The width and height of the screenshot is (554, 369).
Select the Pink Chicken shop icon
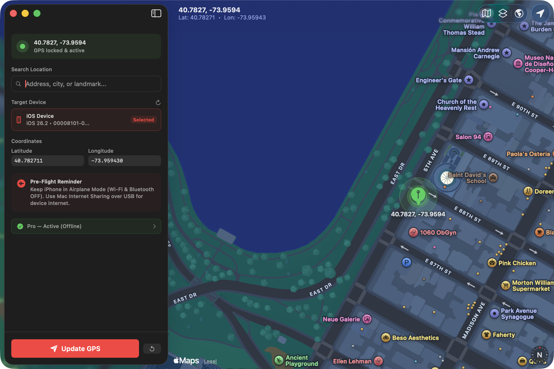[492, 263]
